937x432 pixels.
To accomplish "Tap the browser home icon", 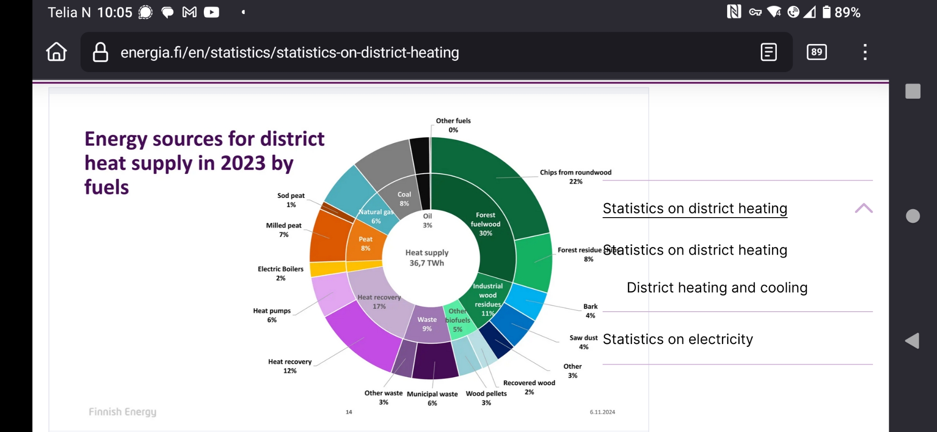I will coord(56,52).
